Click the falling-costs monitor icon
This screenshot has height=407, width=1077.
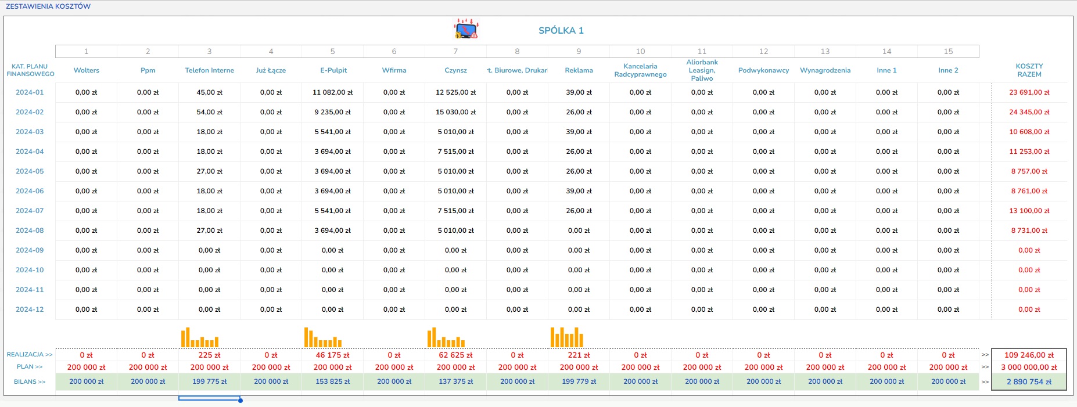466,29
